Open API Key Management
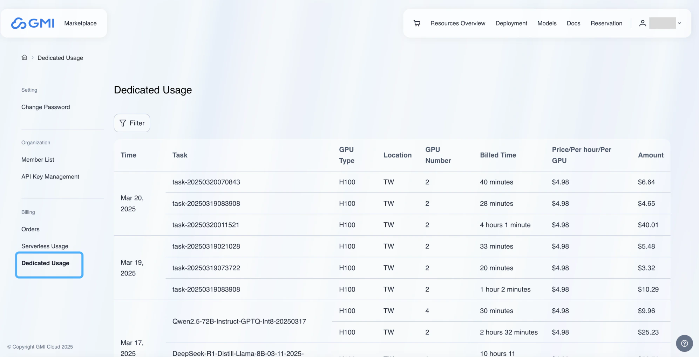 (x=50, y=177)
